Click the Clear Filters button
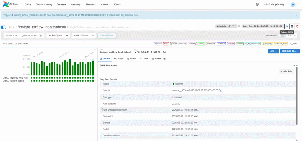 [x=107, y=35]
